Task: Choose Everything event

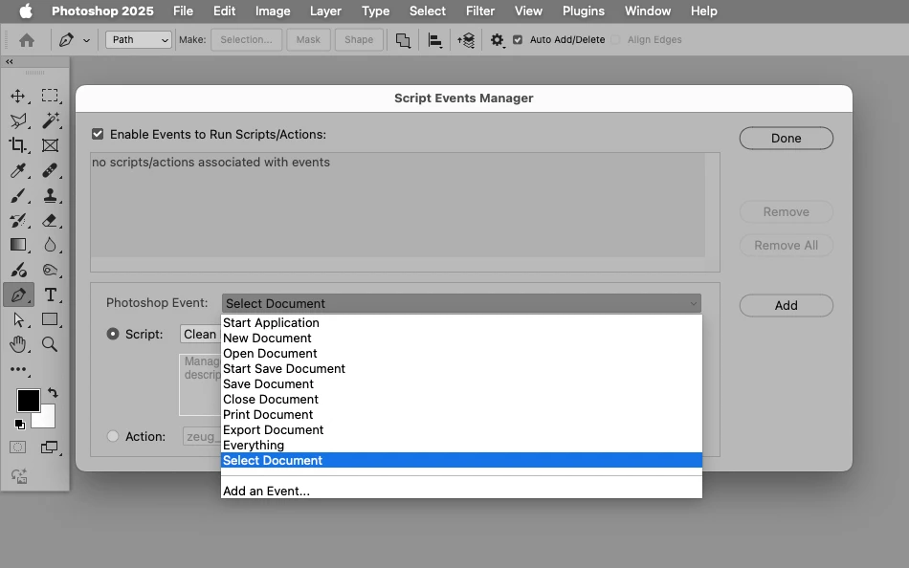Action: (x=461, y=446)
